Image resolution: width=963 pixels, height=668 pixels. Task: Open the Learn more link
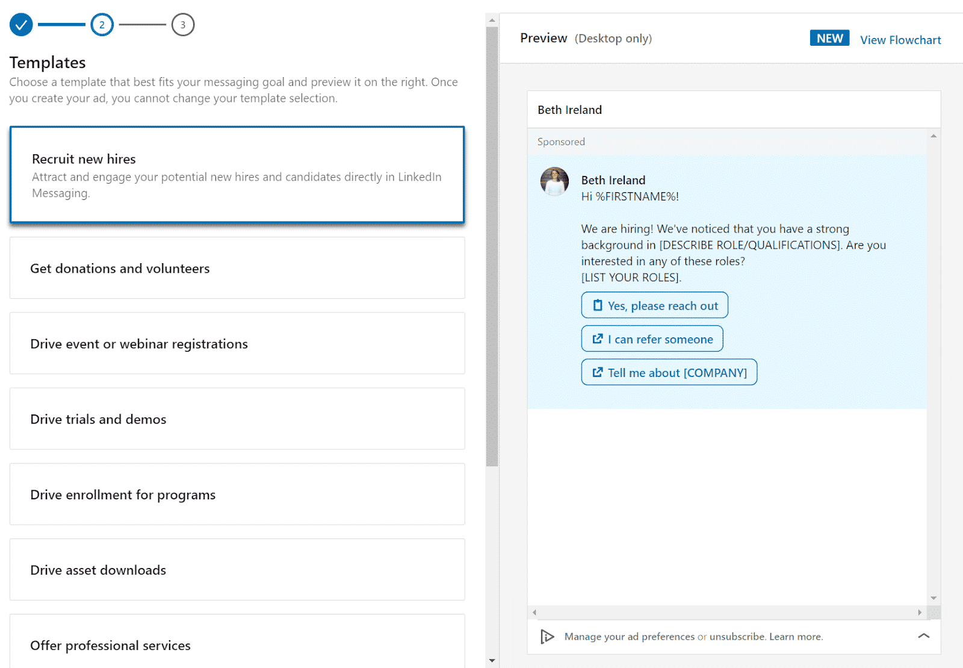[795, 637]
